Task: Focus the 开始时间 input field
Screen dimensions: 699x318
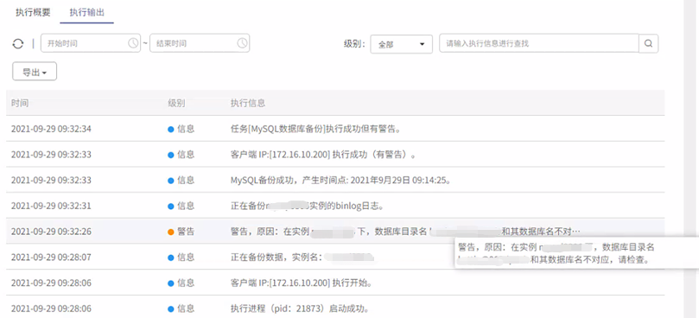Action: (91, 43)
